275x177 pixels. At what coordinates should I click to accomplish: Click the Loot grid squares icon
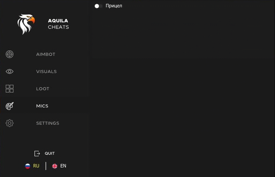[10, 89]
